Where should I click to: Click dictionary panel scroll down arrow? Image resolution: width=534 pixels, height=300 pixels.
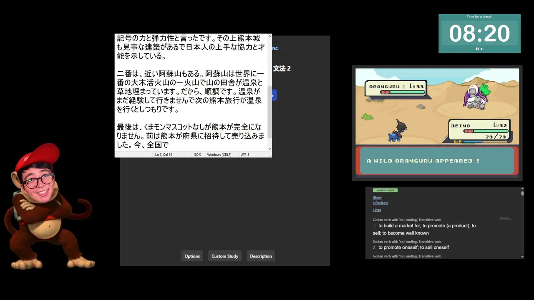[x=522, y=257]
